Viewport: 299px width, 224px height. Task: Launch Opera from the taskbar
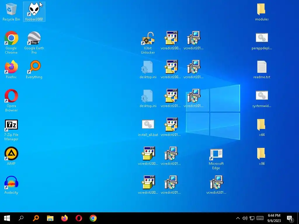pos(79,218)
